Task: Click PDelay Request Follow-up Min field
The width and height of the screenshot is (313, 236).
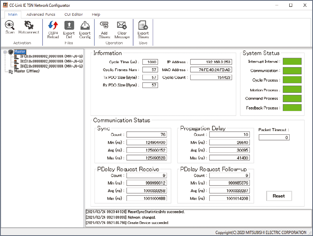Action: coord(229,183)
